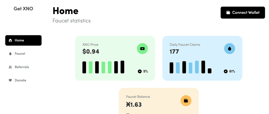
Task: Click the Ӿ1.63 Faucet Balance value
Action: tap(134, 104)
